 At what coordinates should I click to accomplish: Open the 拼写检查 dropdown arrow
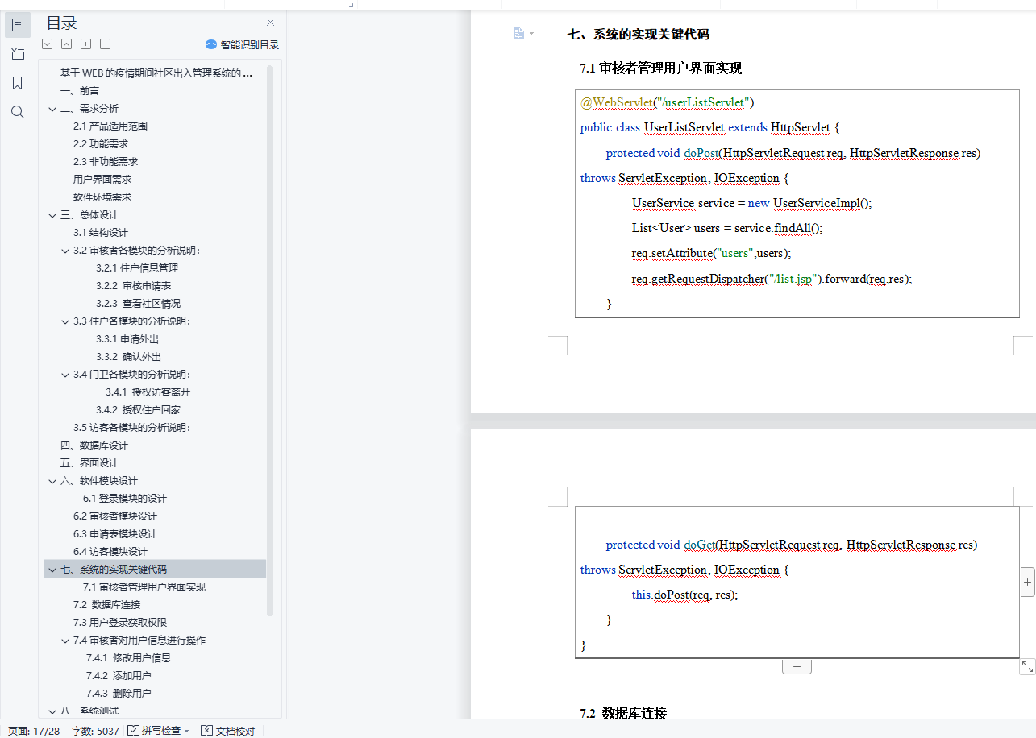point(187,732)
